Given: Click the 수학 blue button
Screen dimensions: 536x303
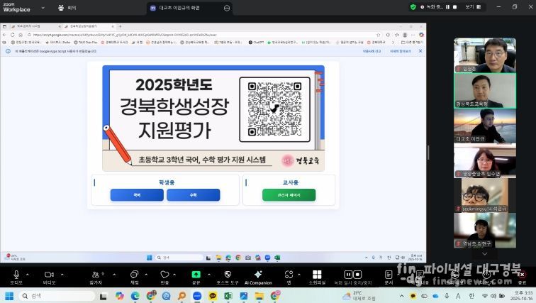Looking at the screenshot, I should [193, 194].
